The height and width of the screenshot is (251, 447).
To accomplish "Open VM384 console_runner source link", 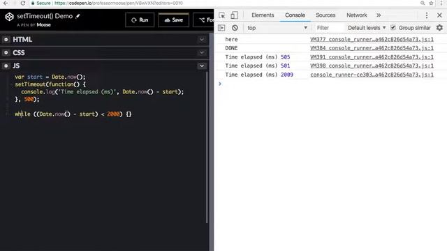I will [372, 48].
